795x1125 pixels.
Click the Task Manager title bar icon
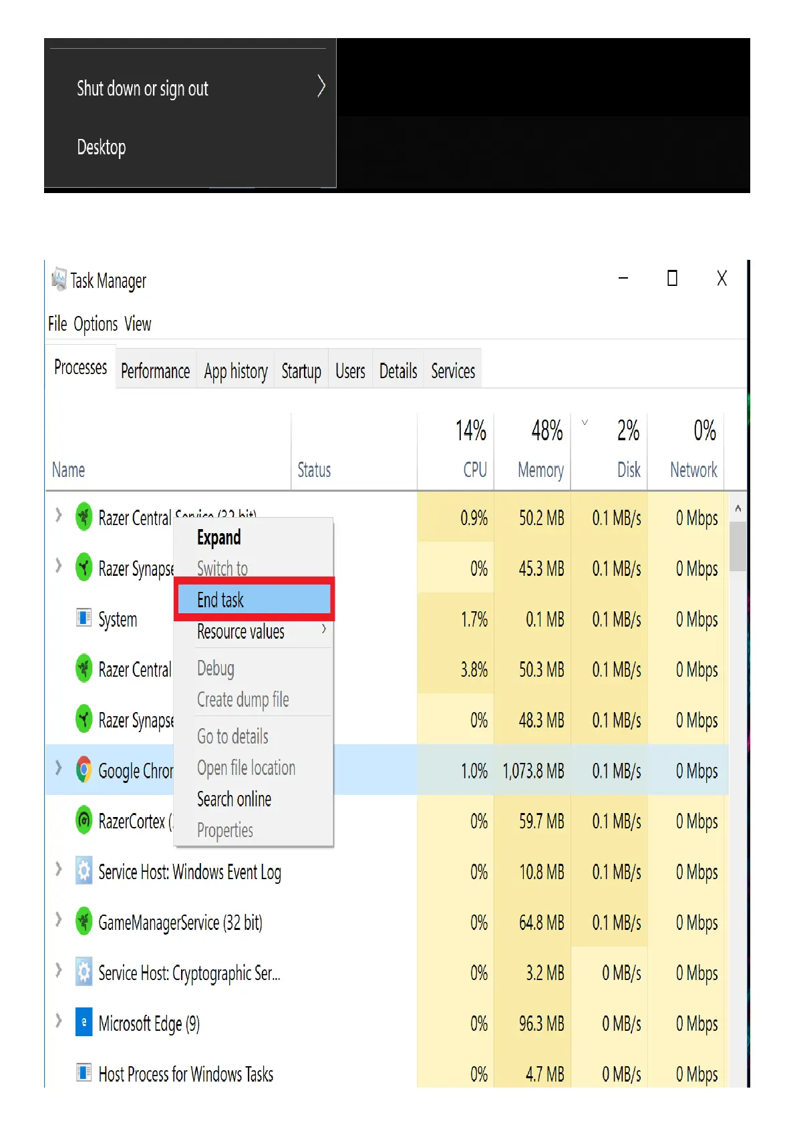(59, 279)
